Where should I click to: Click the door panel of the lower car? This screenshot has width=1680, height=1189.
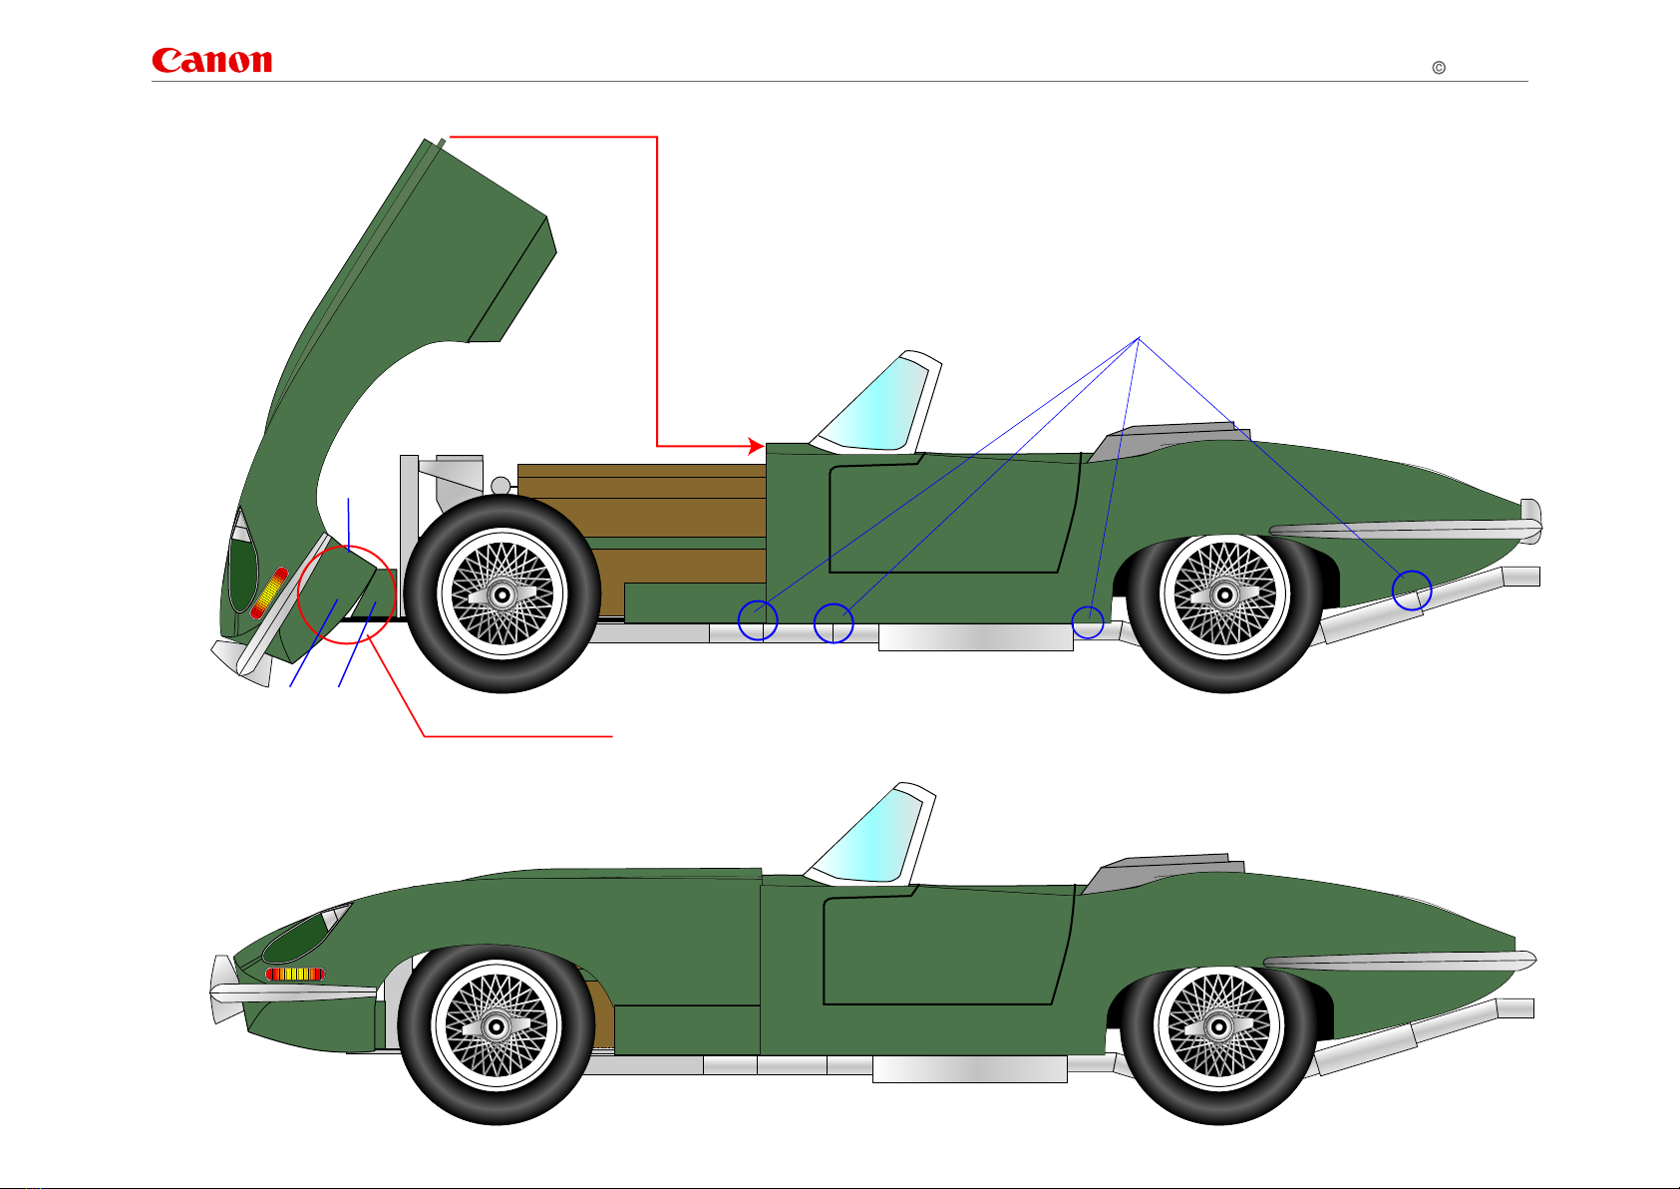click(947, 945)
